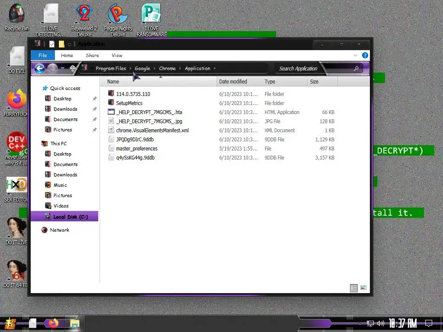Click Chrome in the address breadcrumb
The height and width of the screenshot is (332, 443).
(167, 68)
